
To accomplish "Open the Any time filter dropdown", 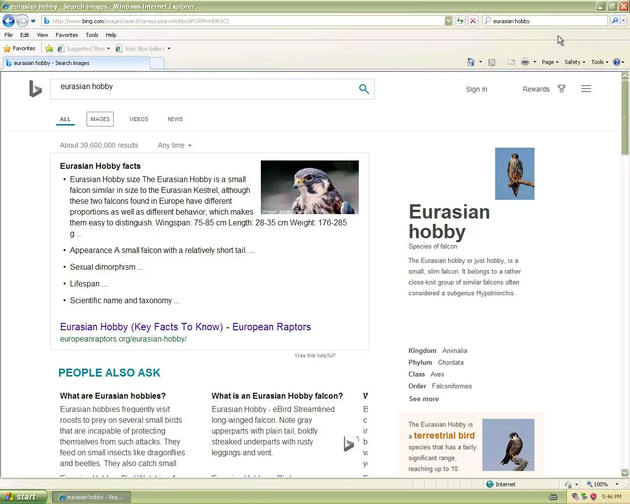I will pyautogui.click(x=175, y=145).
